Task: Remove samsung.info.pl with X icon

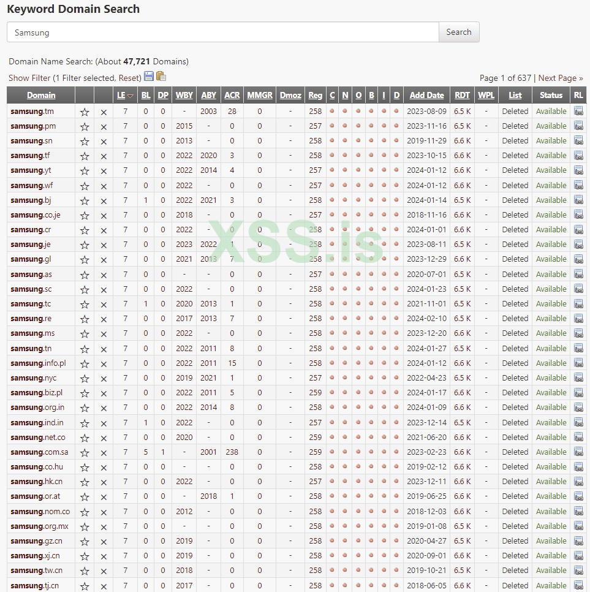Action: [104, 364]
